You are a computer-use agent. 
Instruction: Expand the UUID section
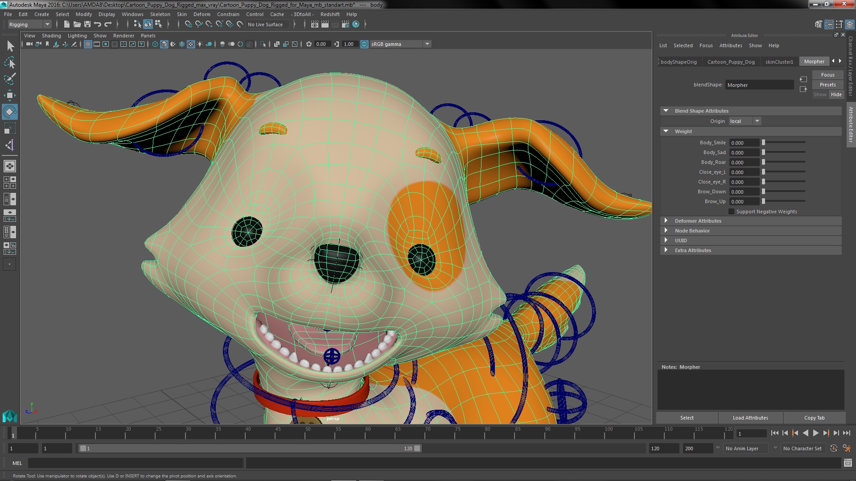(666, 240)
